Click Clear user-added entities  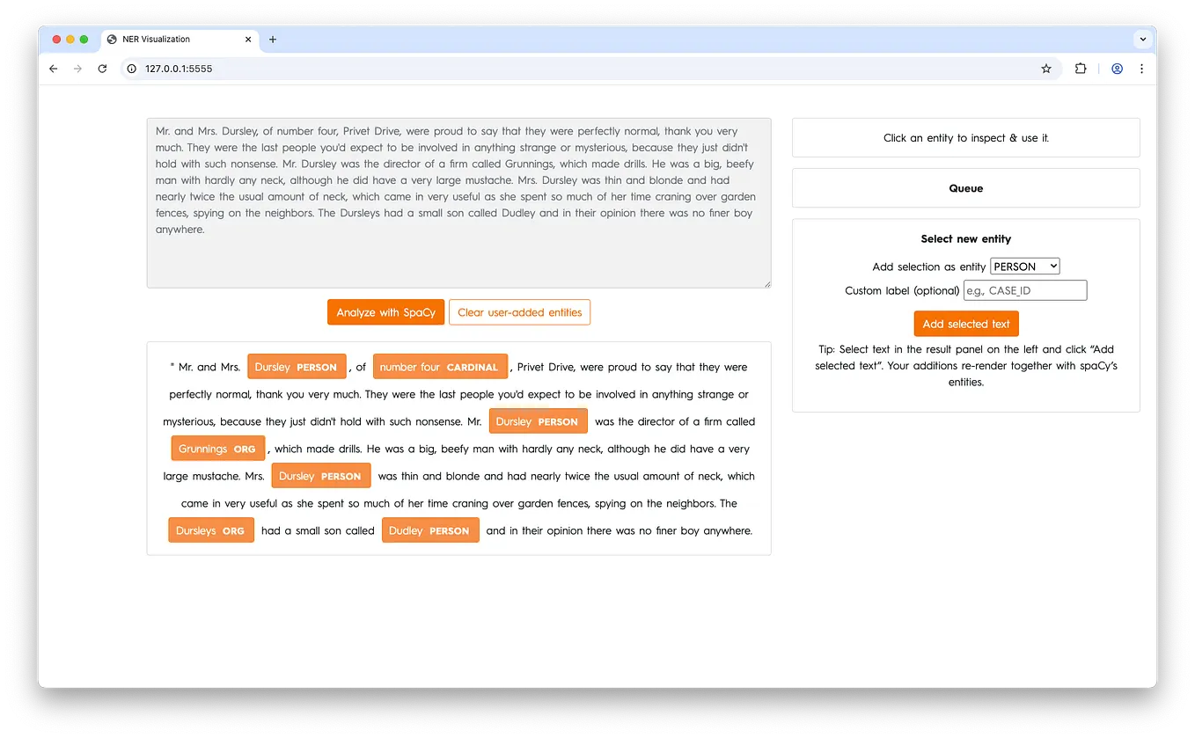519,311
